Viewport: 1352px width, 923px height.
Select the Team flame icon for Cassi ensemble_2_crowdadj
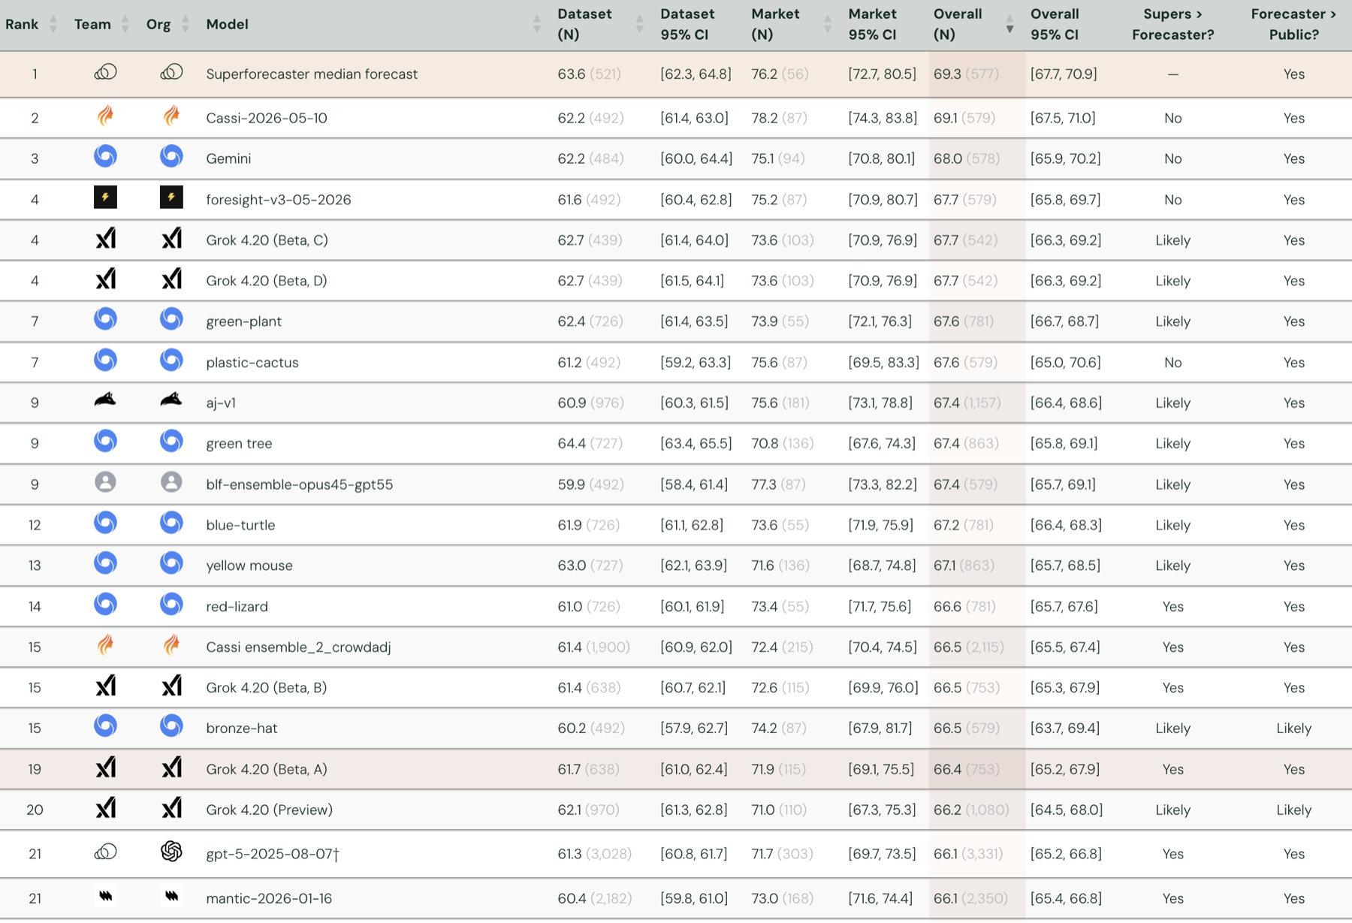click(105, 644)
